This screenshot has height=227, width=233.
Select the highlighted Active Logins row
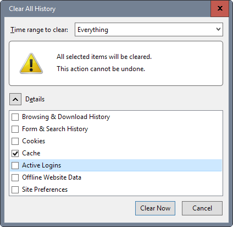[x=116, y=165]
